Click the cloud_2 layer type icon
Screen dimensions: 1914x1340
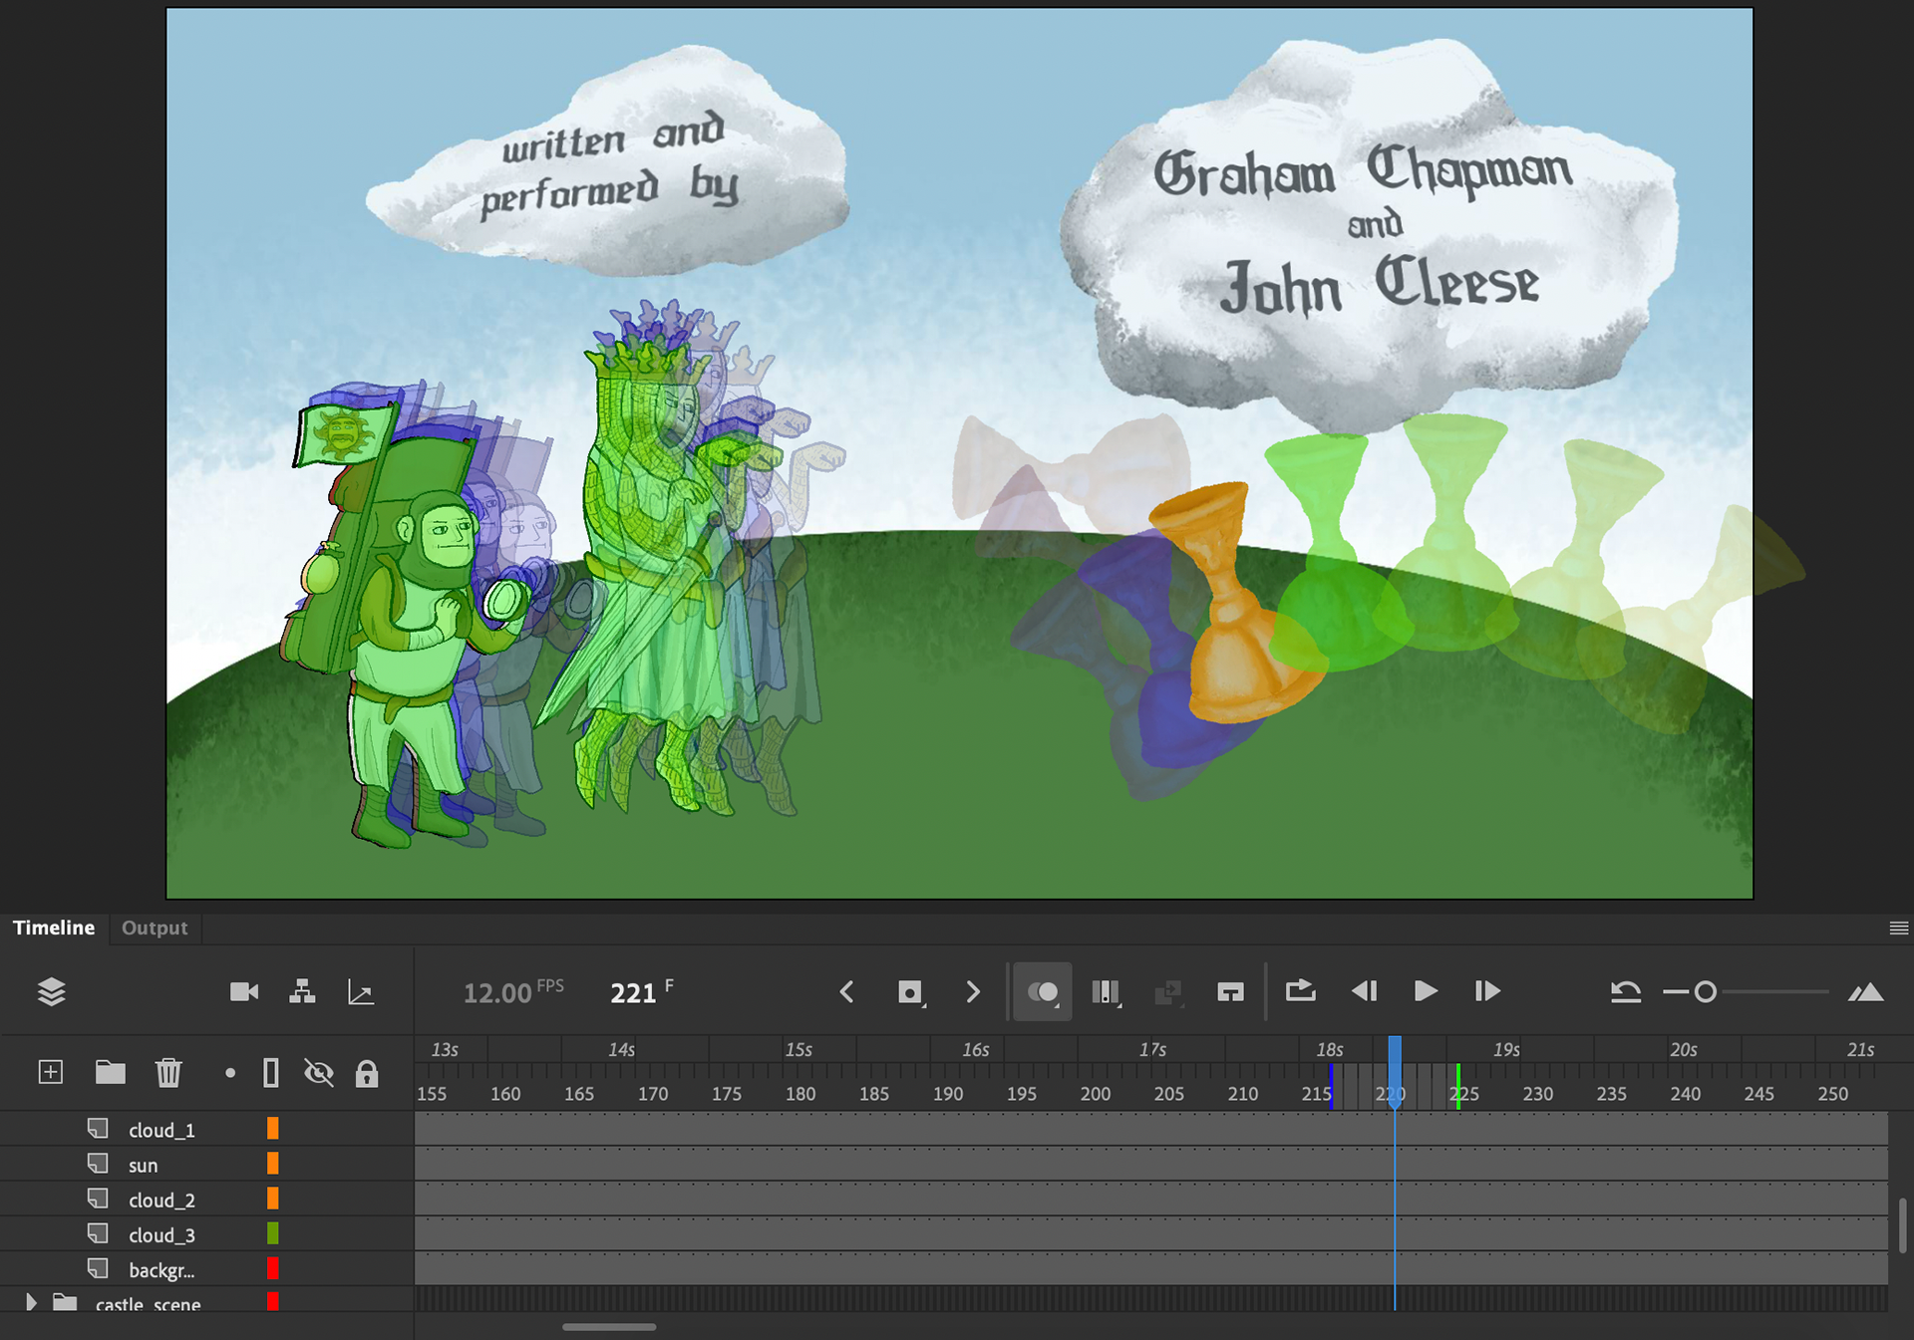click(98, 1198)
